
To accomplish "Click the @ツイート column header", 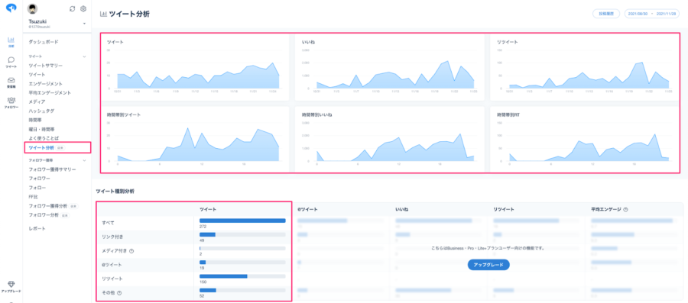I will [307, 210].
